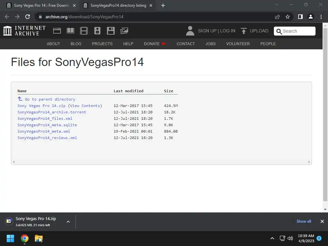Screen dimensions: 328x246
Task: Close the downloads bar
Action: point(322,221)
